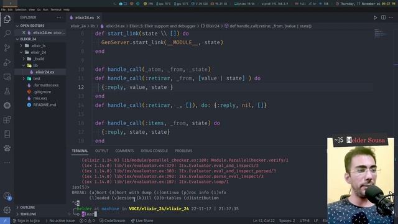
Task: Show additional views ellipsis in activity bar
Action: point(7,162)
